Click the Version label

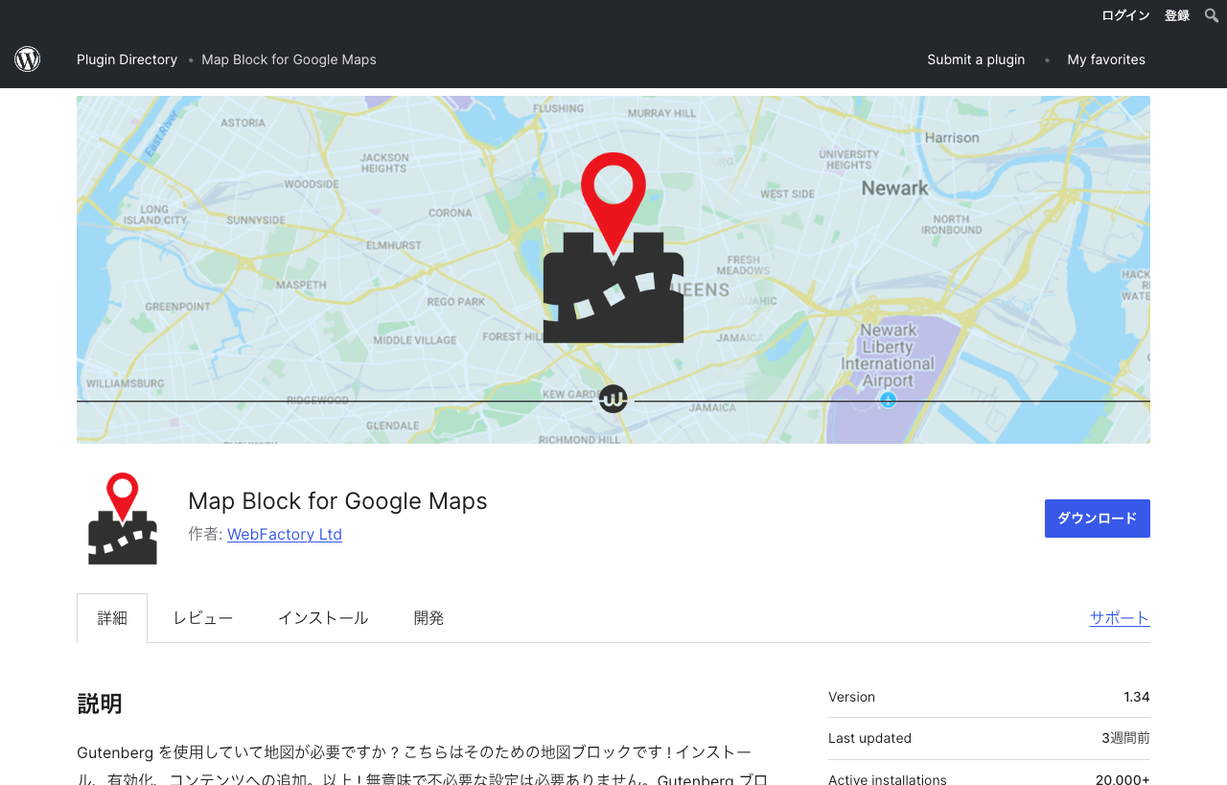(851, 697)
